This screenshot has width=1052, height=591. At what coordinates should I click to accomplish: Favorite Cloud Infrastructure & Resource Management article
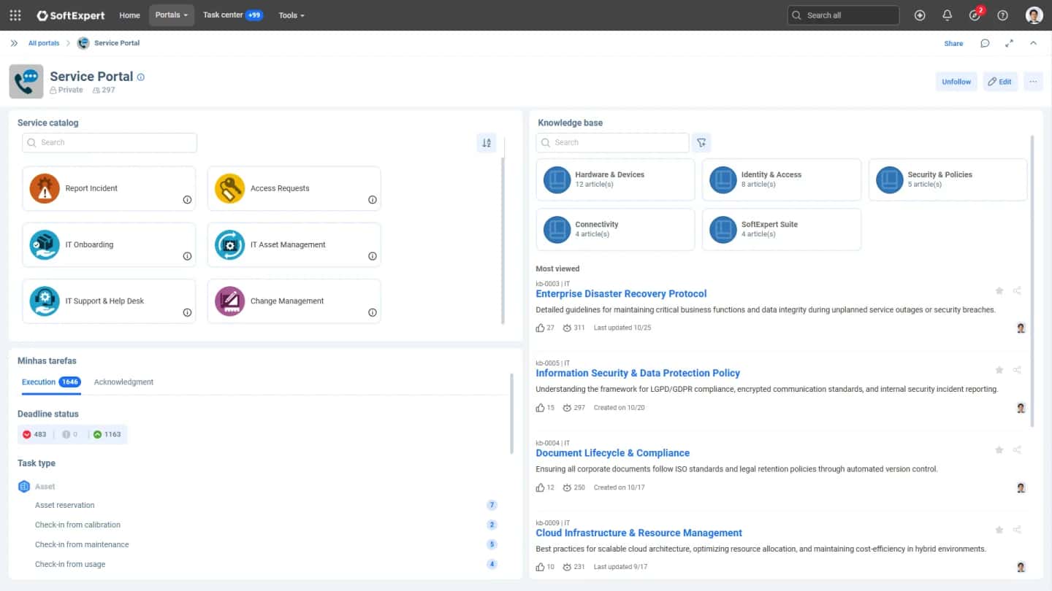pos(999,530)
